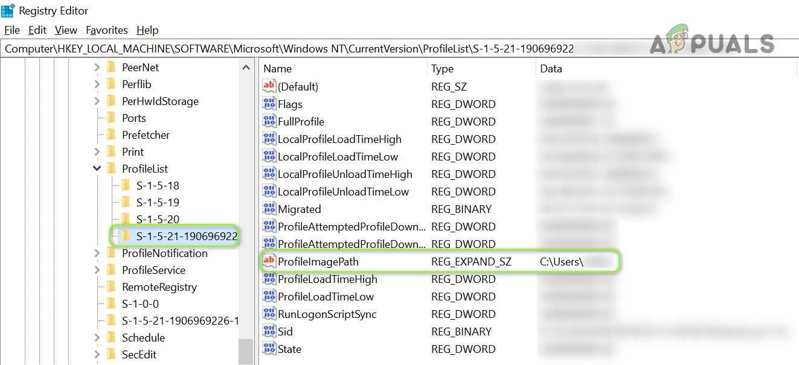Expand the PerHwIdStorage key
Viewport: 799px width, 365px height.
pyautogui.click(x=97, y=101)
